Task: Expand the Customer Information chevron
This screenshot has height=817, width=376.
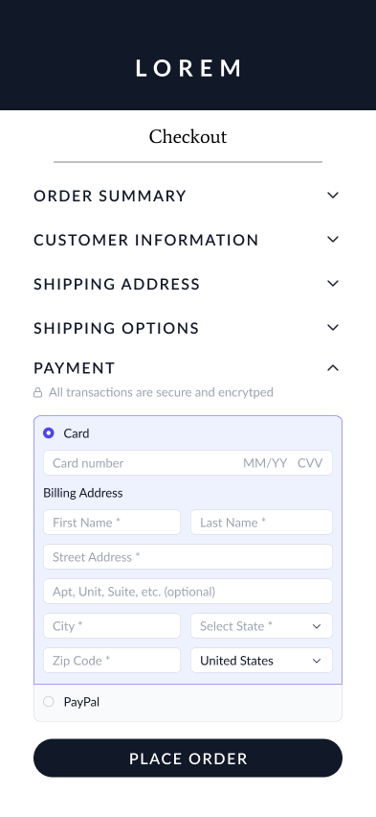Action: coord(333,240)
